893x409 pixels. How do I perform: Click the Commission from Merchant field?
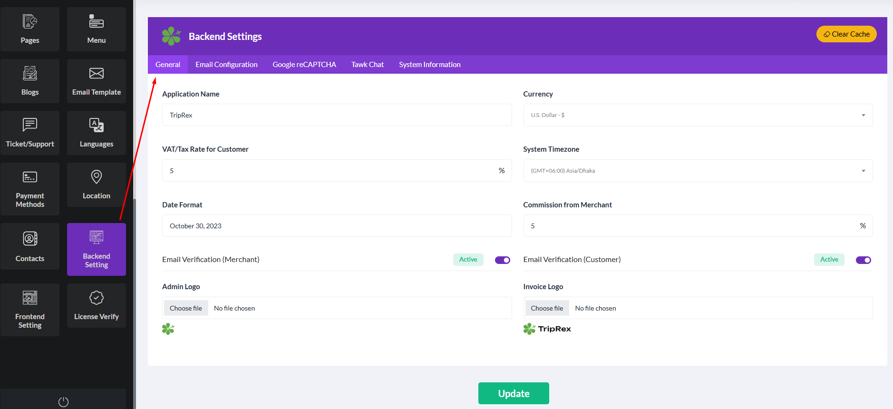click(x=698, y=226)
